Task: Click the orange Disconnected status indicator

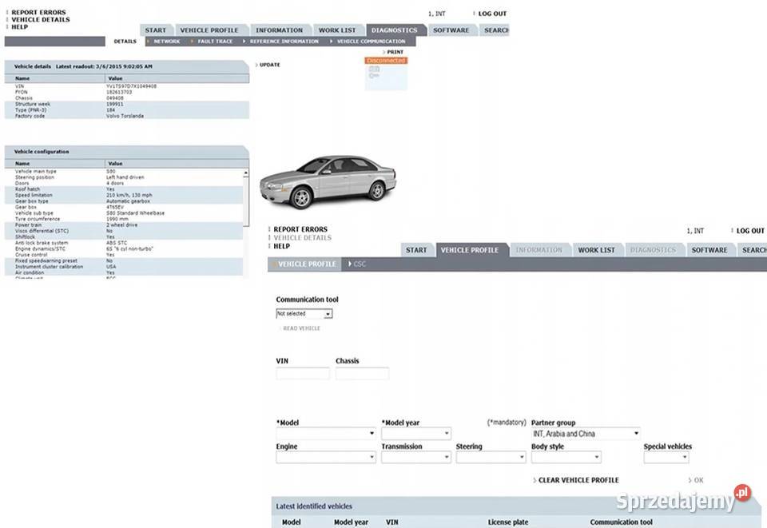Action: click(x=386, y=61)
